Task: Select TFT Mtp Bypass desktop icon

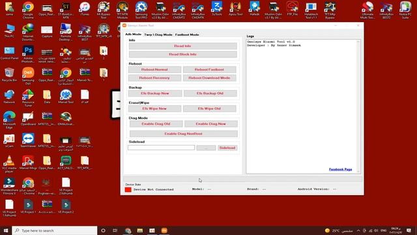Action: click(330, 10)
